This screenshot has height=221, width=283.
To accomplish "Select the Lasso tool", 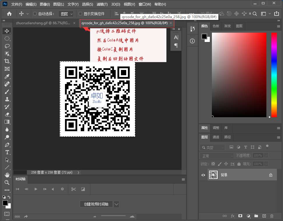I will pyautogui.click(x=7, y=46).
